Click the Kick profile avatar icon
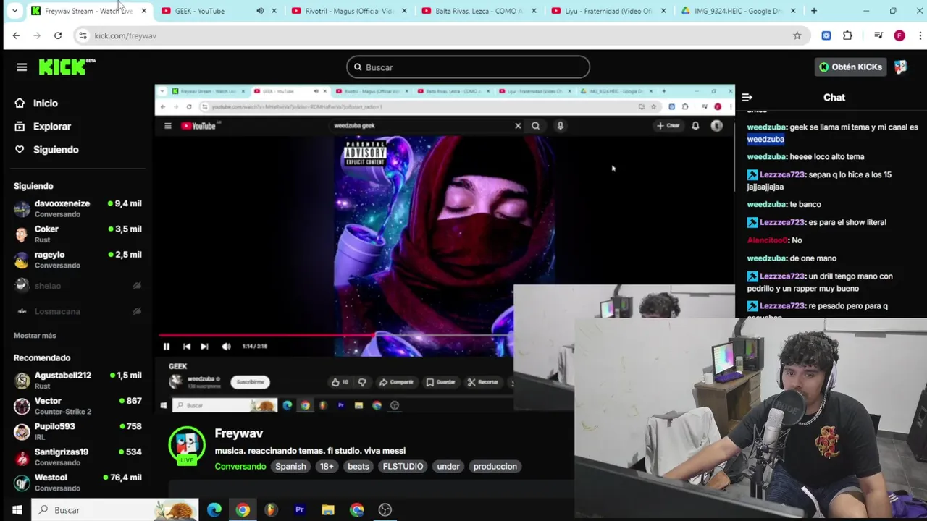Screen dimensions: 927x521 point(900,67)
